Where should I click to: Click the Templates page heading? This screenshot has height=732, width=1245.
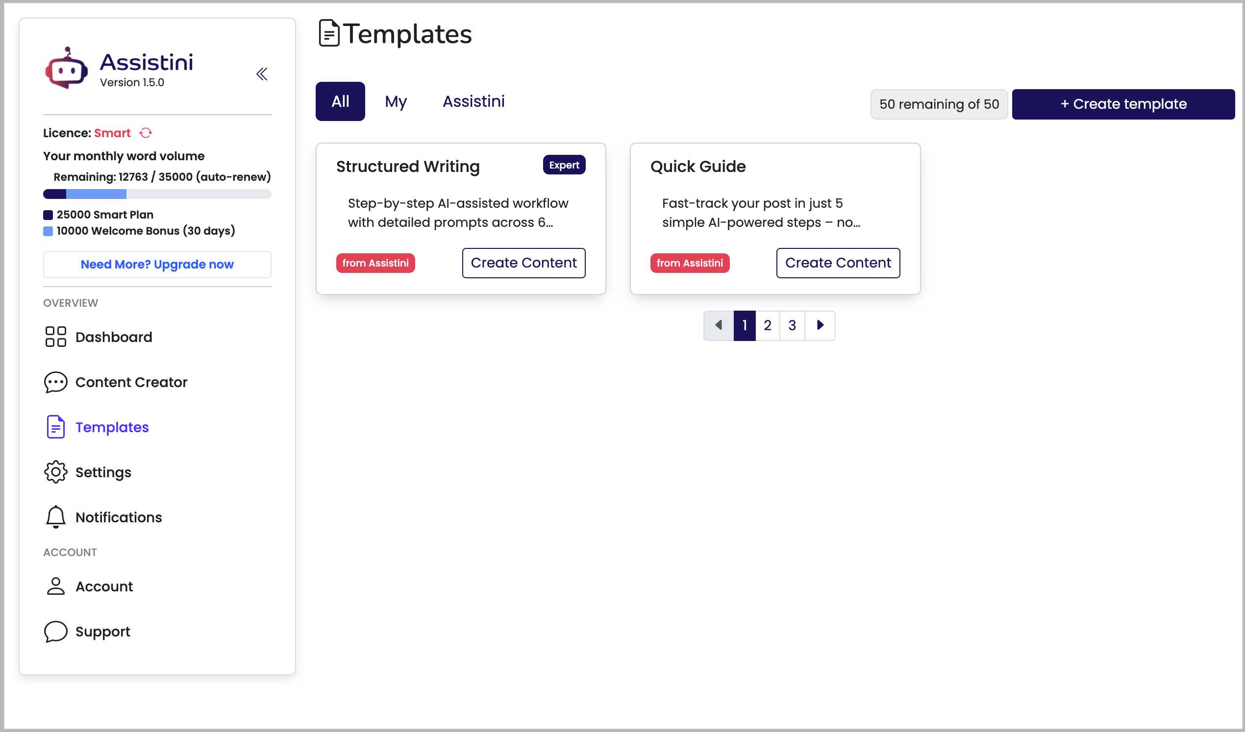coord(408,34)
